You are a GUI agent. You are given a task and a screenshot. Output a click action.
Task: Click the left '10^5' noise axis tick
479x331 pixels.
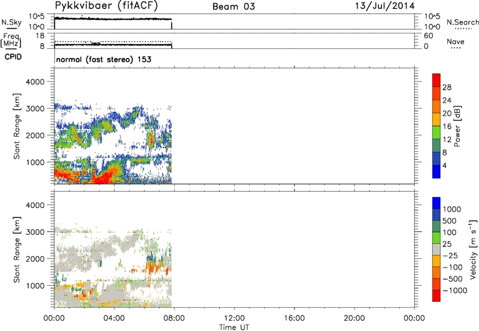click(x=37, y=16)
